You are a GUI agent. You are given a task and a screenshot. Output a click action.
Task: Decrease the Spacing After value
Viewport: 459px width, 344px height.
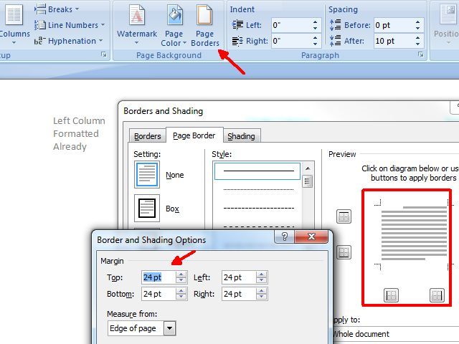[x=417, y=44]
